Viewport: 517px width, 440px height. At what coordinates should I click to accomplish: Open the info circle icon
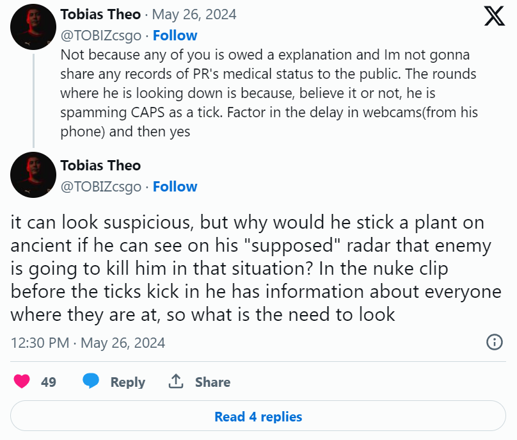point(495,342)
